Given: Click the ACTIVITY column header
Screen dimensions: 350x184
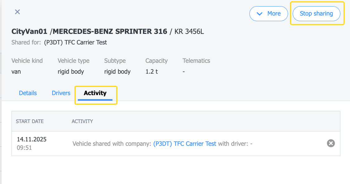Looking at the screenshot, I should click(x=82, y=121).
